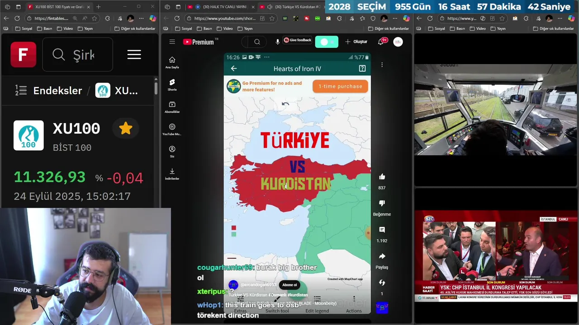Open Basın bookmark folder in Fintables window

coord(45,28)
